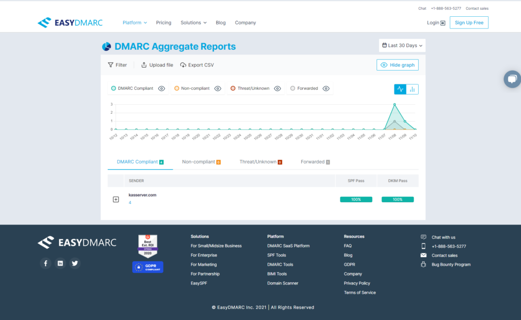Open footer Privacy Policy link

357,283
